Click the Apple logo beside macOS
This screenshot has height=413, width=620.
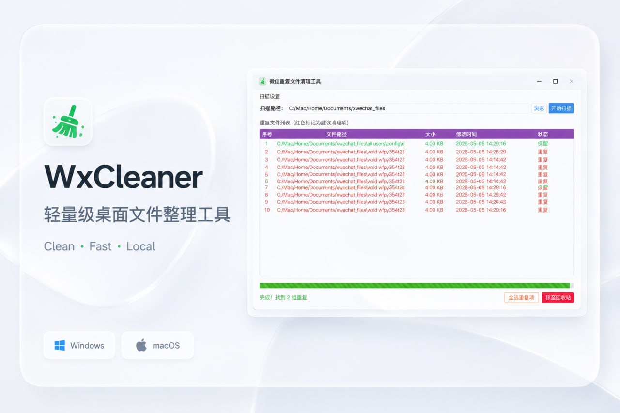pyautogui.click(x=141, y=345)
